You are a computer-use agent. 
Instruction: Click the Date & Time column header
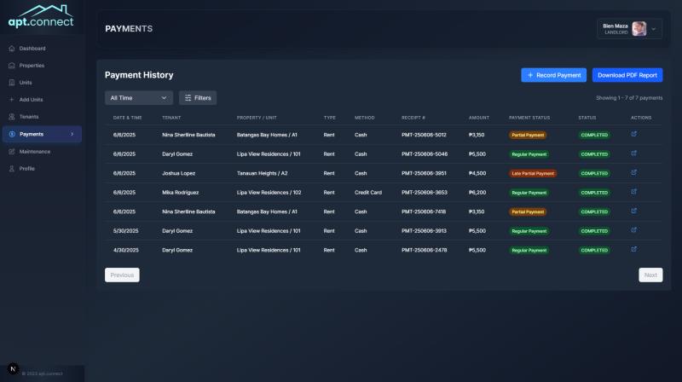pos(127,118)
